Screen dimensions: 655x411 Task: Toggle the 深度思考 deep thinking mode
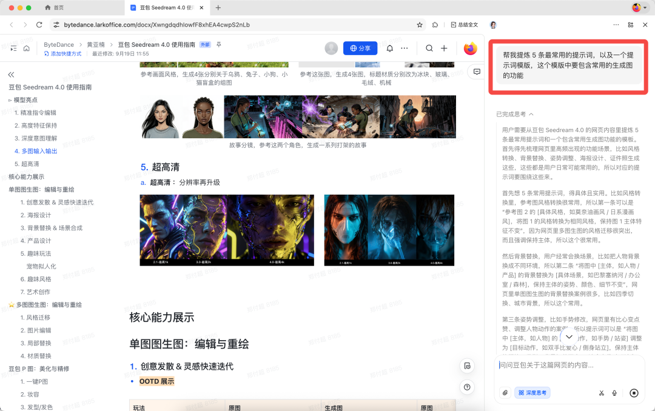click(x=532, y=393)
